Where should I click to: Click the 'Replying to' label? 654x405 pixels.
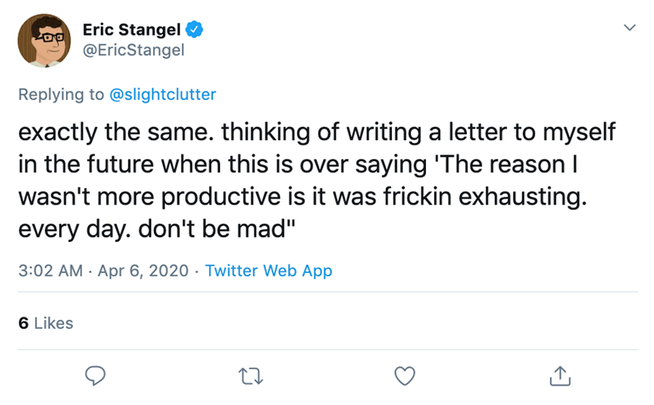61,95
